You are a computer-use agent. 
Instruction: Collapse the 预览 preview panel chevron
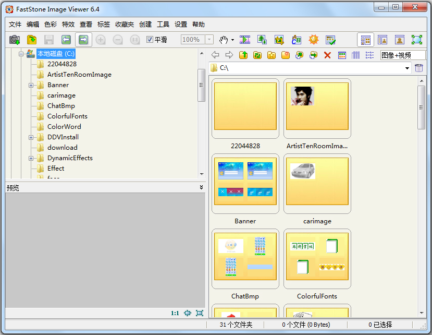(201, 187)
